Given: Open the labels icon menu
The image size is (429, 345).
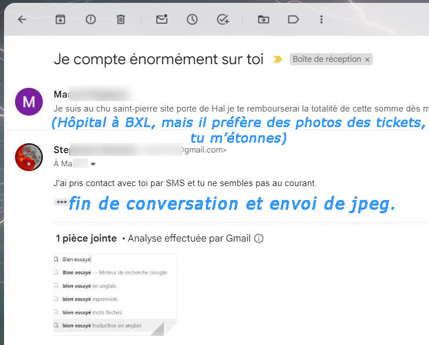Looking at the screenshot, I should click(293, 19).
